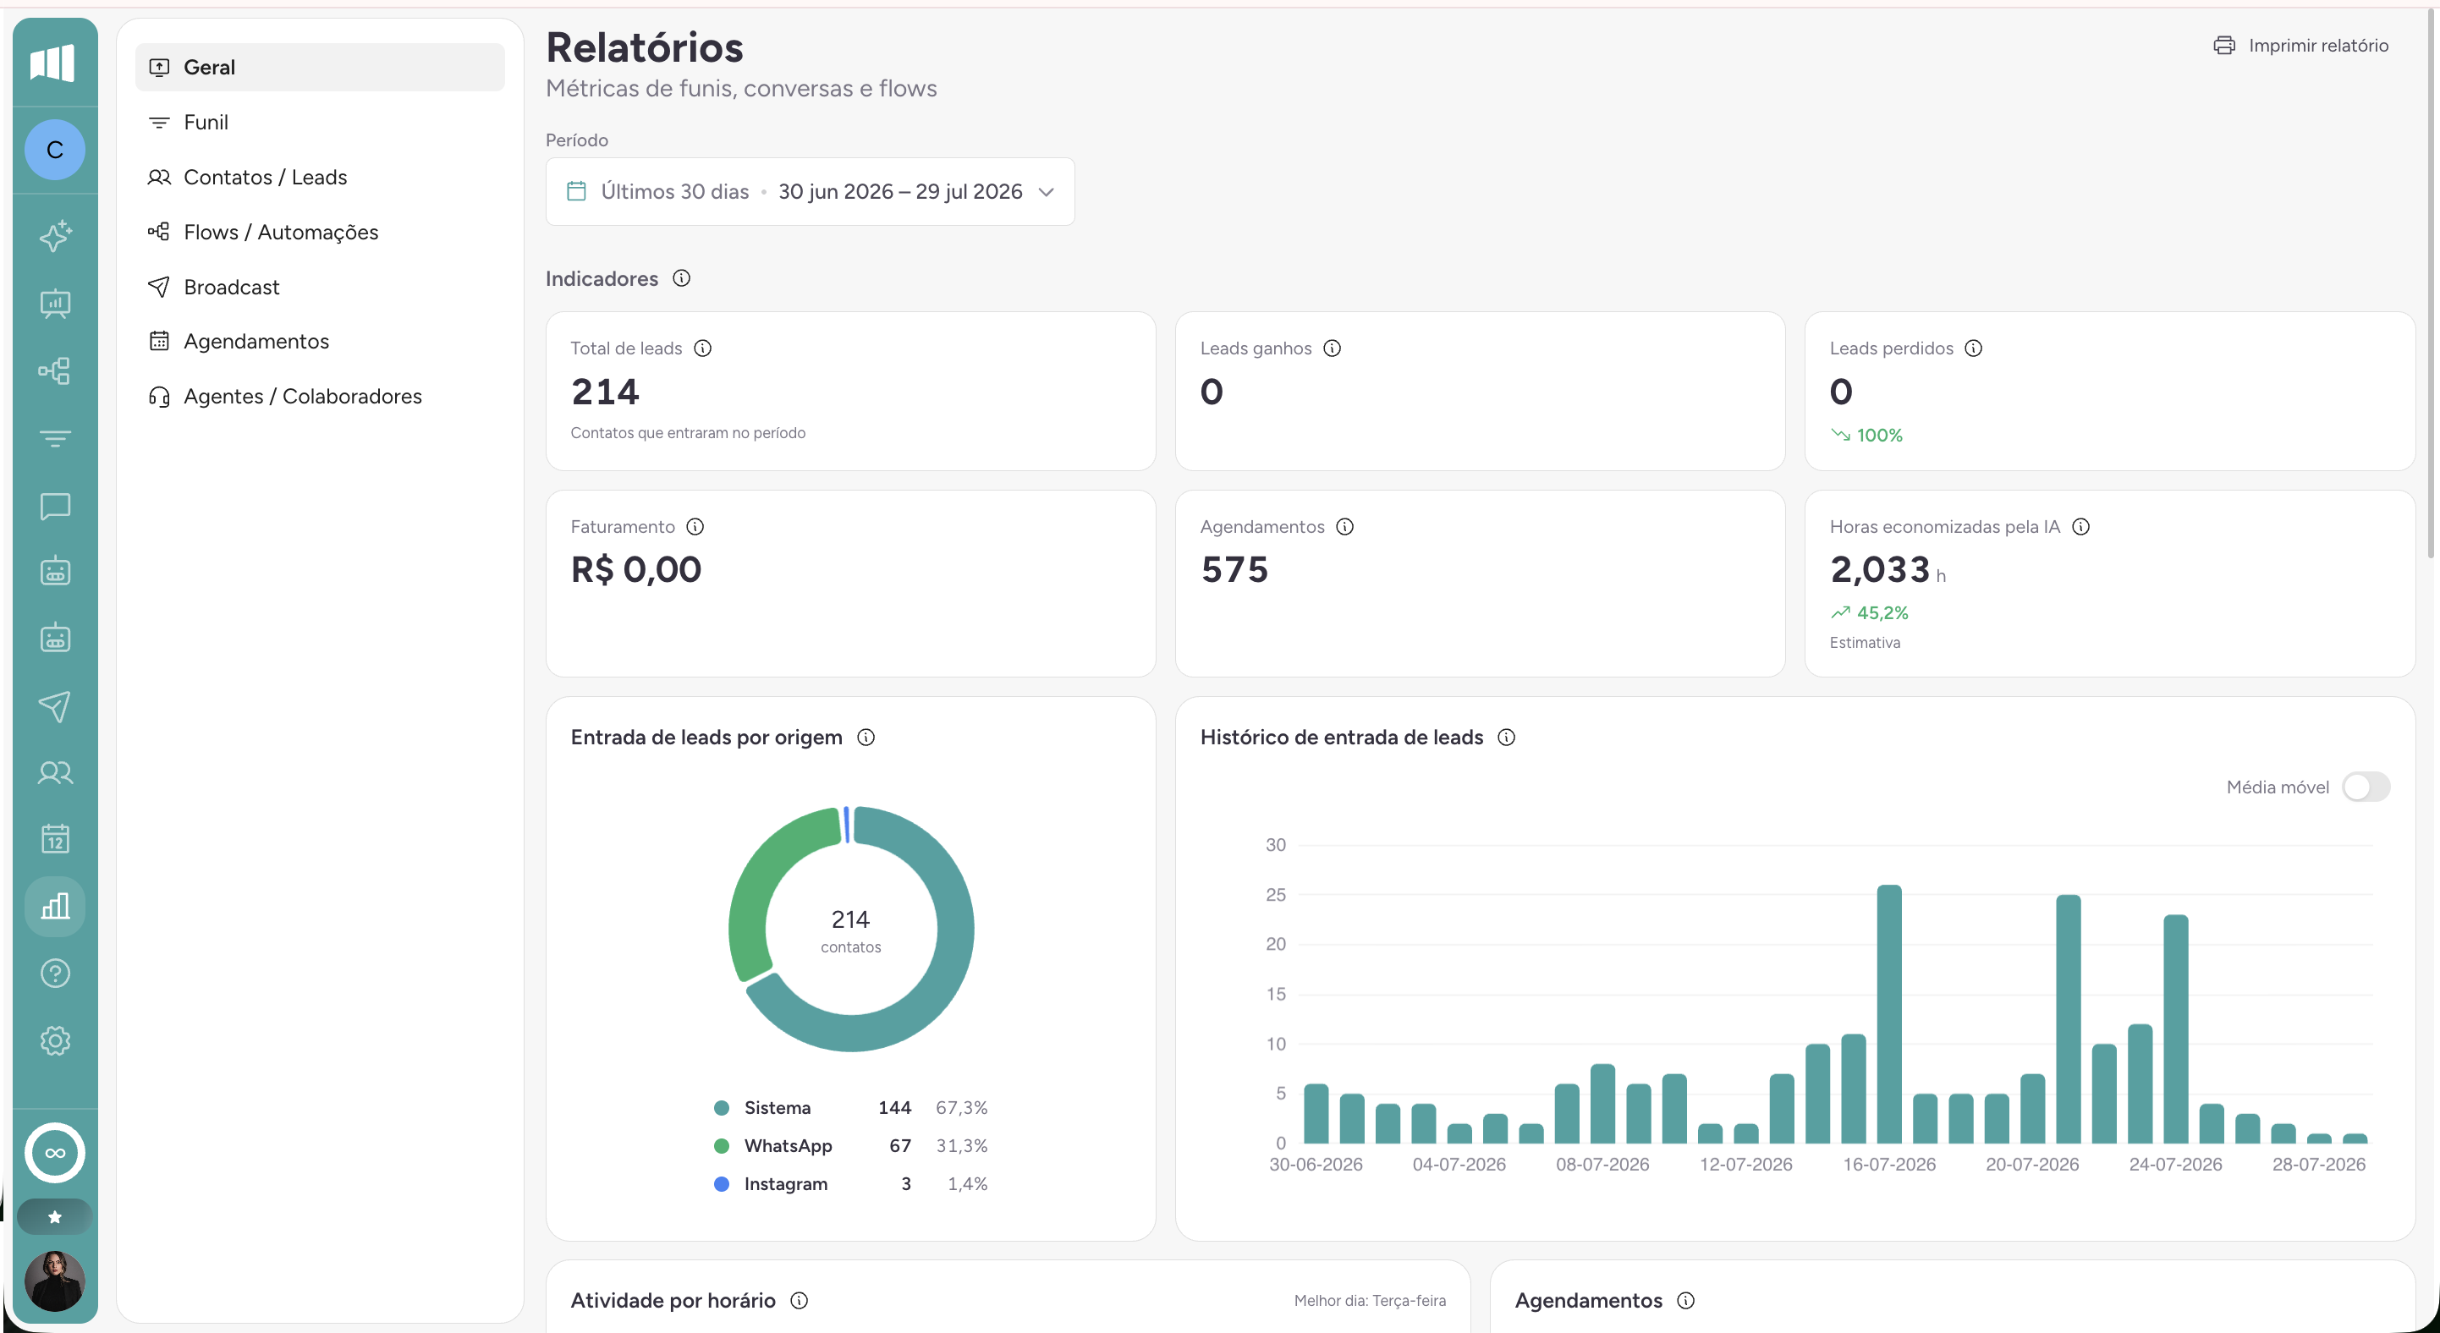The image size is (2440, 1333).
Task: Expand the Últimos 30 dias period dropdown
Action: click(810, 191)
